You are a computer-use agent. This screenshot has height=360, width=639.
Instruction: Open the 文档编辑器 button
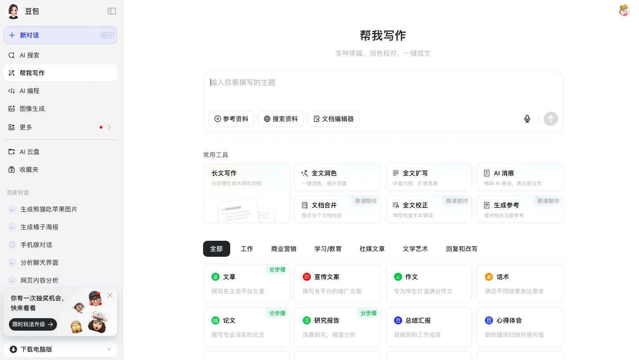[x=334, y=119]
